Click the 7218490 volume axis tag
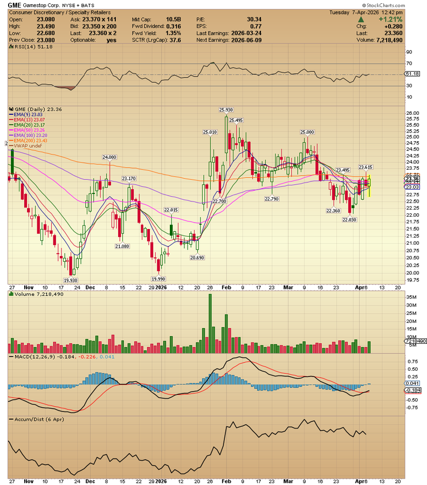This screenshot has width=427, height=485. coord(416,341)
